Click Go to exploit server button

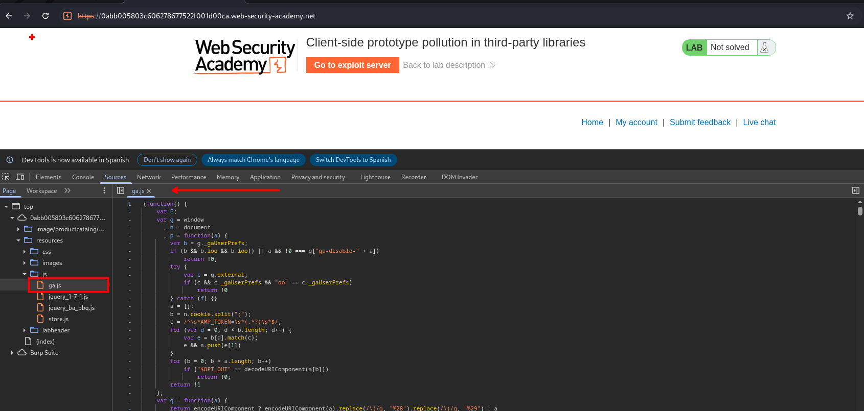coord(352,65)
